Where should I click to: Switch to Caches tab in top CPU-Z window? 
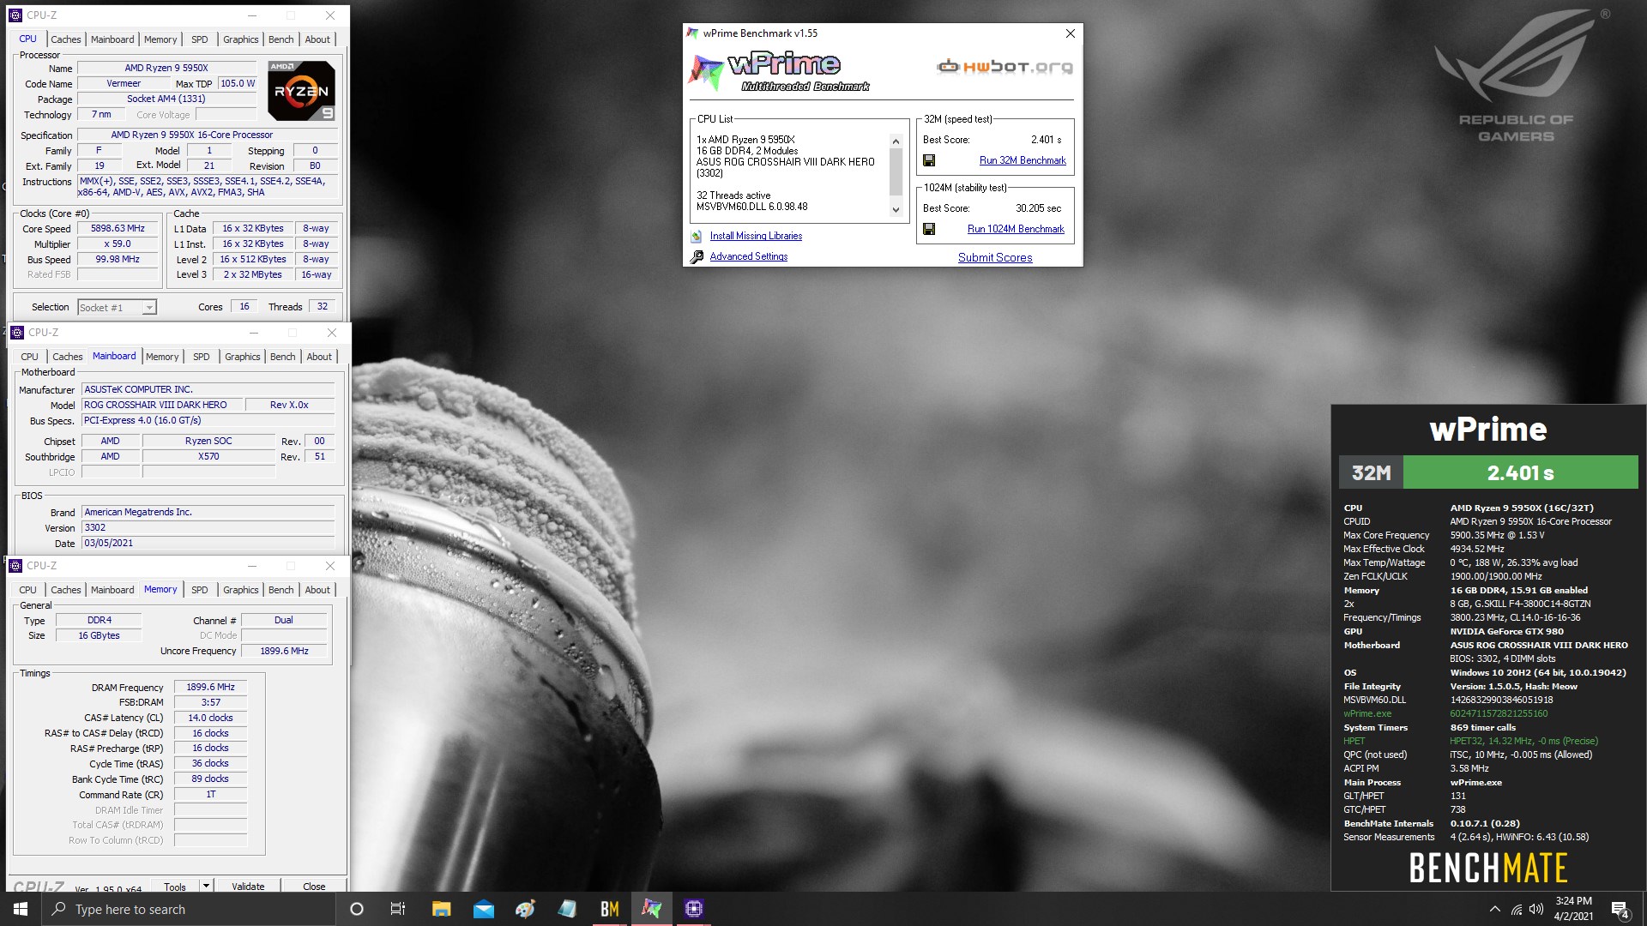click(x=65, y=39)
